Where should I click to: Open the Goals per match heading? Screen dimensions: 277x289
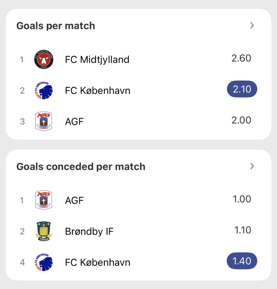56,26
